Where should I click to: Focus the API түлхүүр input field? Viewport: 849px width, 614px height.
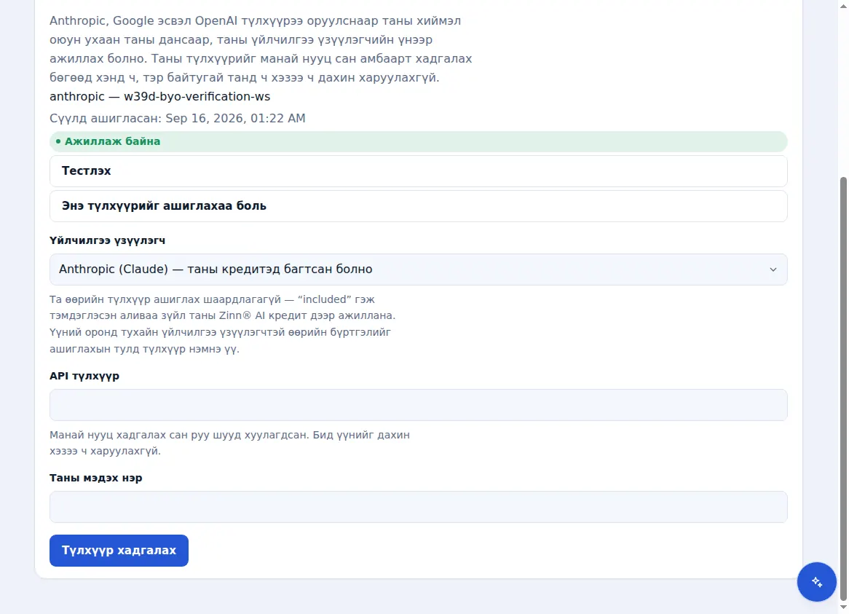(418, 405)
